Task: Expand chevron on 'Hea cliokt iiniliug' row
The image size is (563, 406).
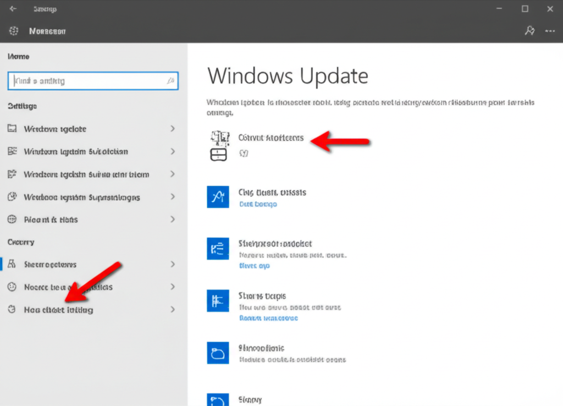Action: click(x=173, y=309)
